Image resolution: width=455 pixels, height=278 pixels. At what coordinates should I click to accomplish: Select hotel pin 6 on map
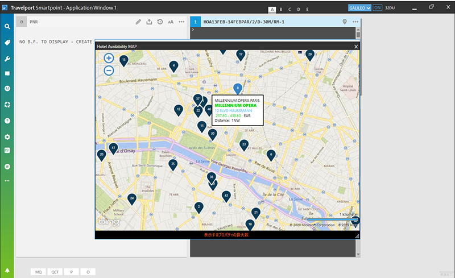tap(271, 155)
